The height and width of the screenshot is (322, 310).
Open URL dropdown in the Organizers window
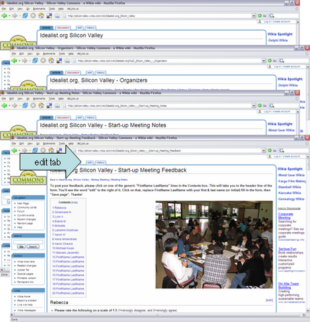tap(264, 60)
